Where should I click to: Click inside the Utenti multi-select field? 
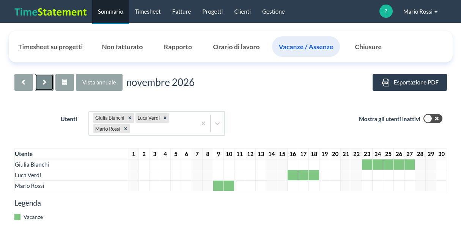point(157,123)
